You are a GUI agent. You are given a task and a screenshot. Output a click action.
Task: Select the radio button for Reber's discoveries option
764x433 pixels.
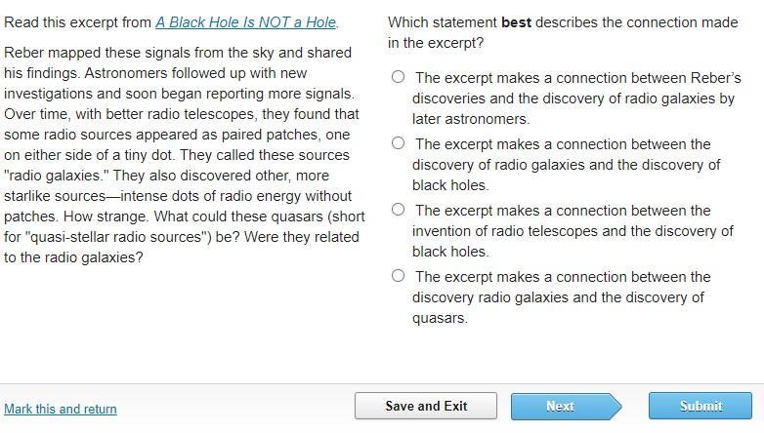pos(398,77)
